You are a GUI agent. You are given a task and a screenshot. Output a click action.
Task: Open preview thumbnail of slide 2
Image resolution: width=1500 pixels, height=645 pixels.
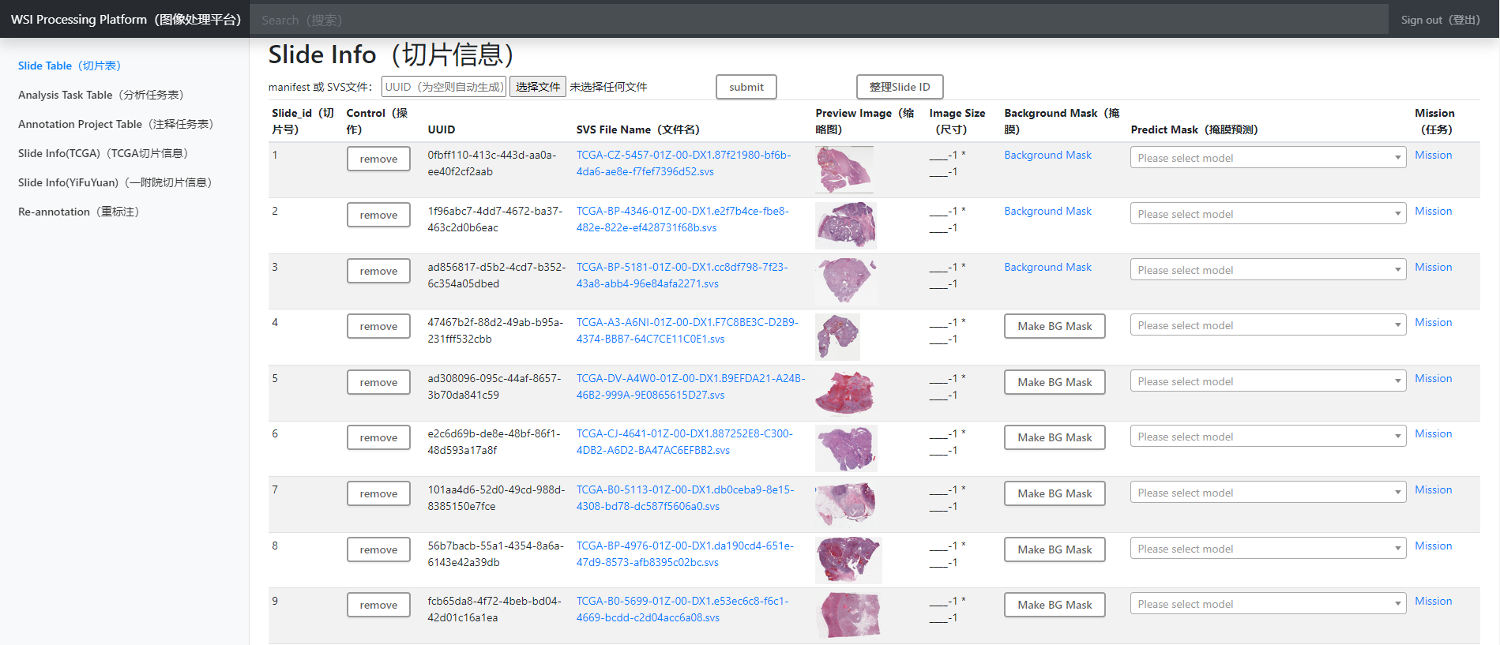[x=845, y=225]
